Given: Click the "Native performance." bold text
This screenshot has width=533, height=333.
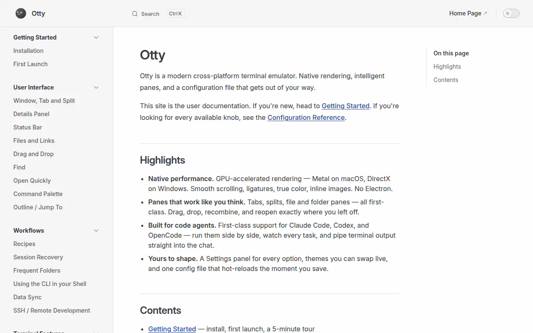Looking at the screenshot, I should 181,179.
